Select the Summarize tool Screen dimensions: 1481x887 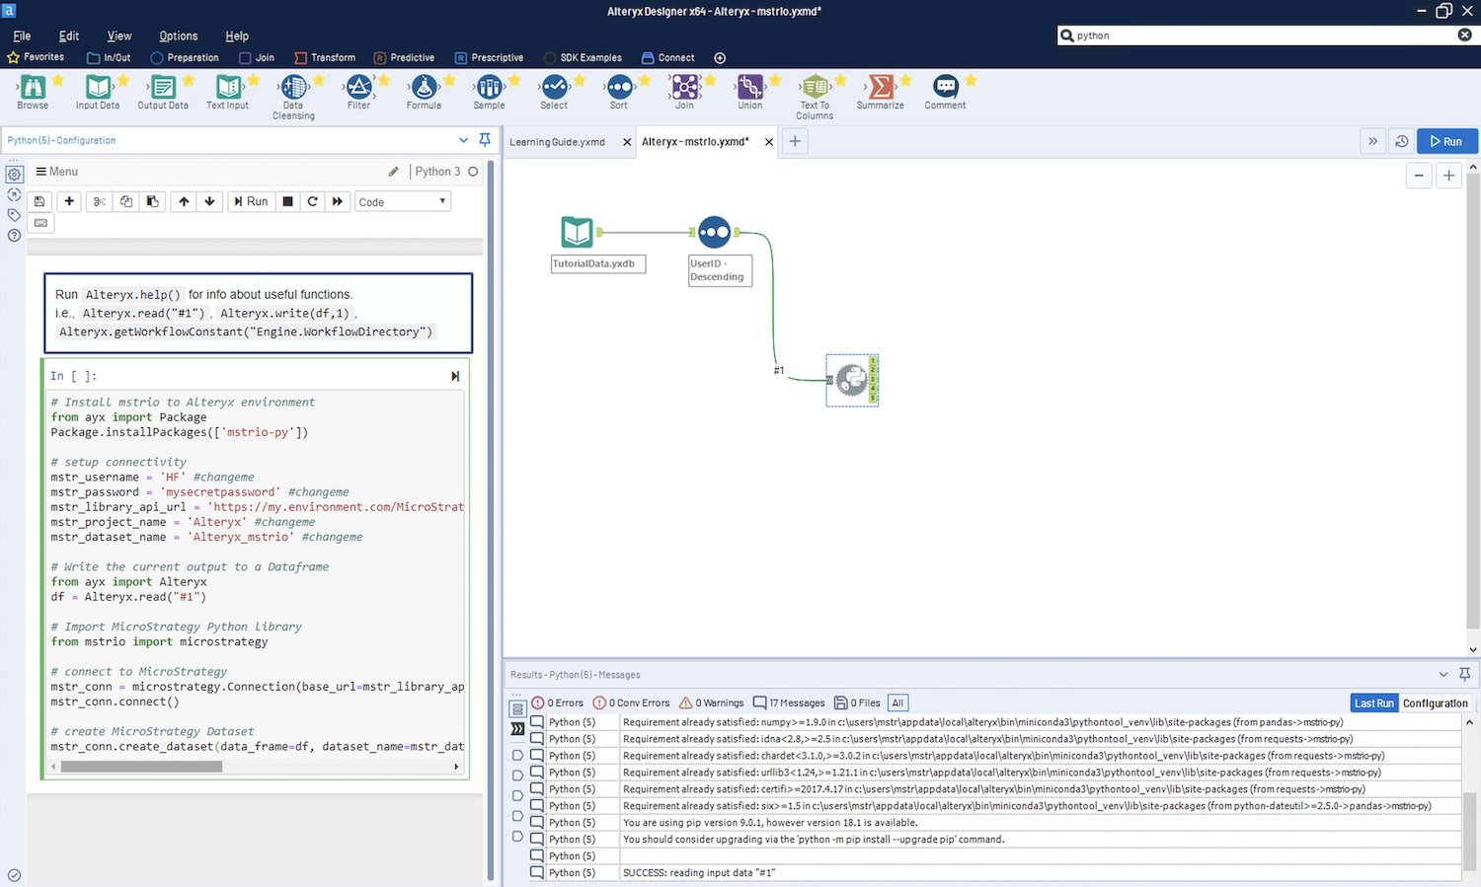(880, 89)
